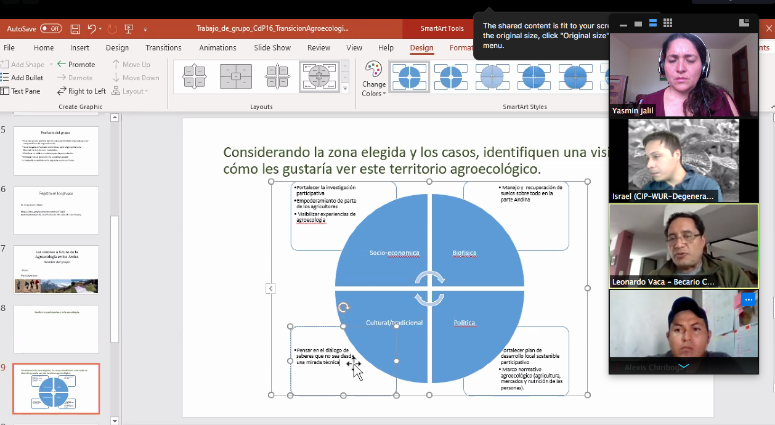
Task: Toggle Right to Left direction
Action: click(81, 91)
